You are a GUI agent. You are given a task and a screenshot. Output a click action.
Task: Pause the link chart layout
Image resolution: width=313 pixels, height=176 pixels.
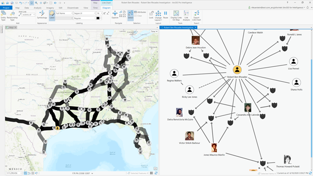[166, 15]
